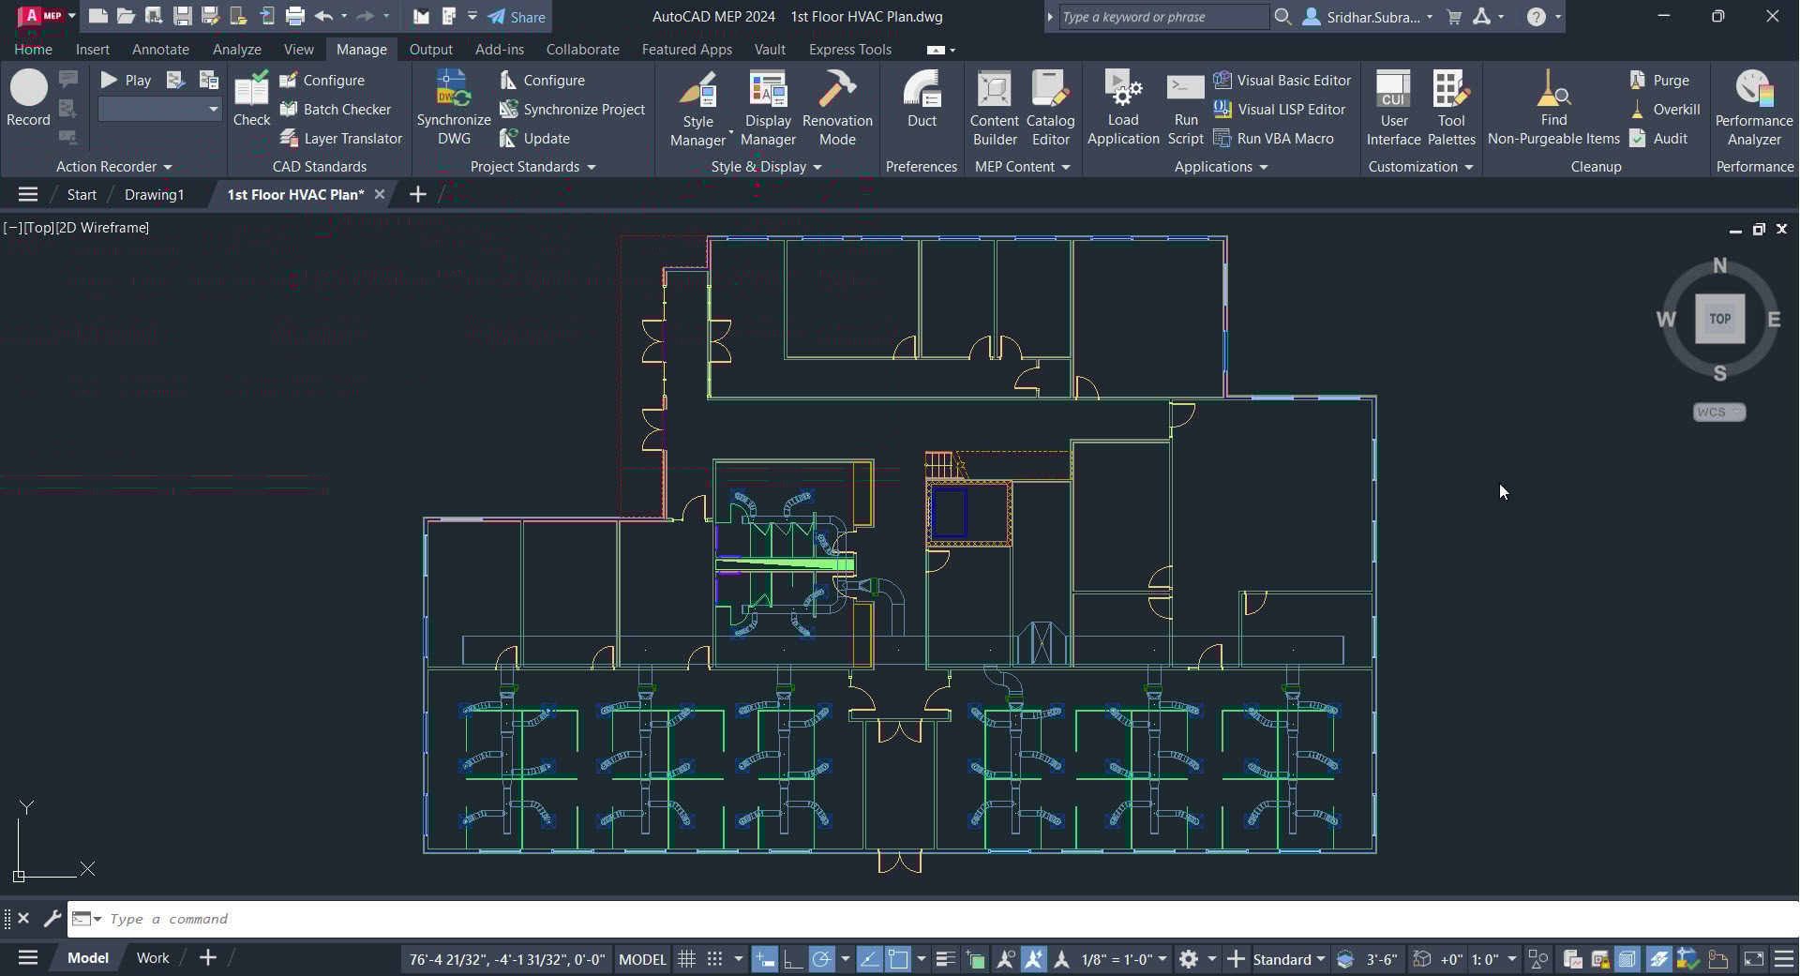Run the CAD Standards Check
Viewport: 1800px width, 976px height.
[x=251, y=99]
